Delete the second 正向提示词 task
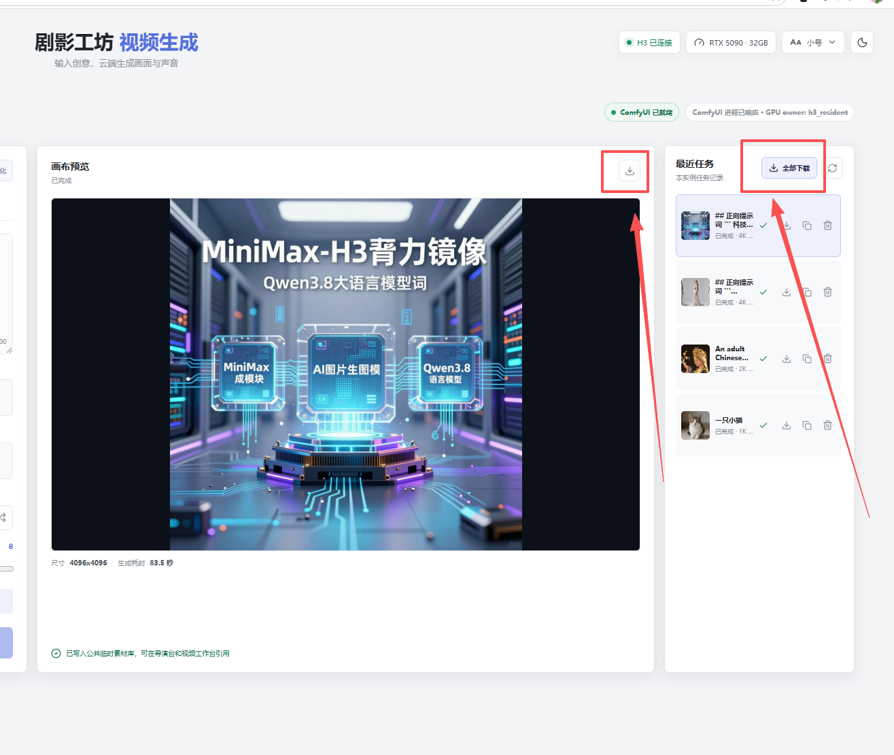 point(827,292)
